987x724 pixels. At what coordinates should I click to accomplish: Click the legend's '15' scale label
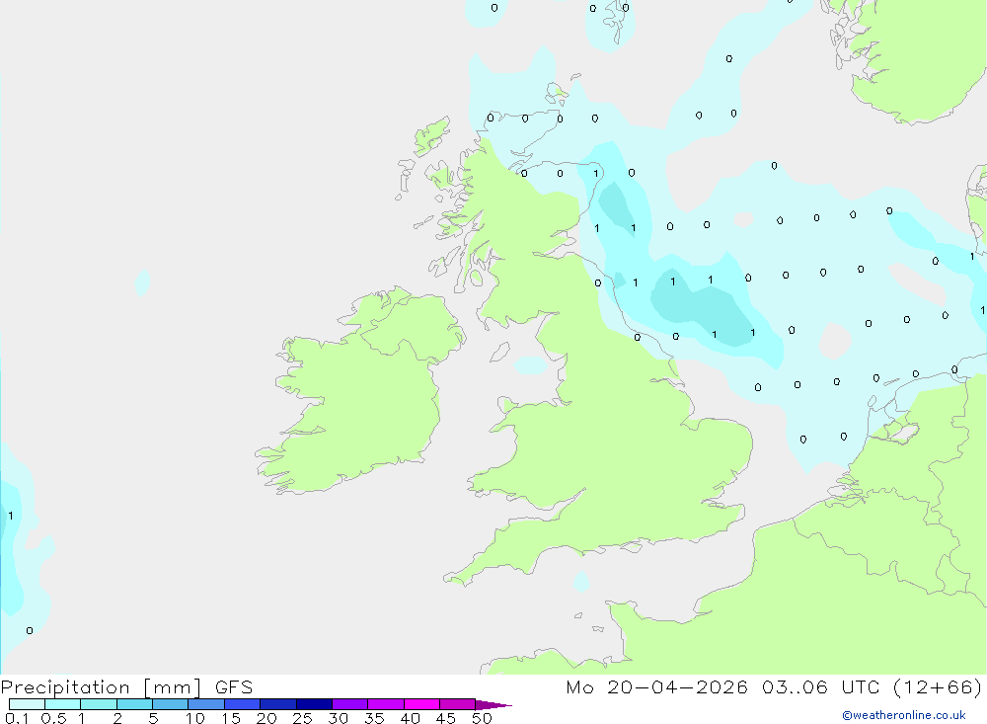[231, 718]
